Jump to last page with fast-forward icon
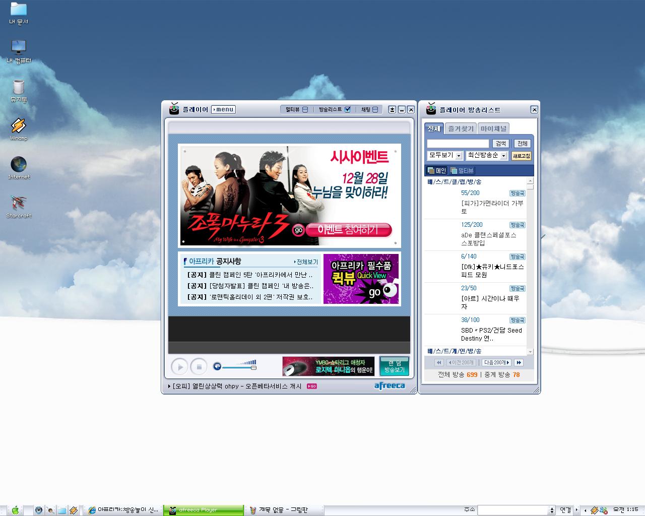The height and width of the screenshot is (516, 645). coord(519,362)
